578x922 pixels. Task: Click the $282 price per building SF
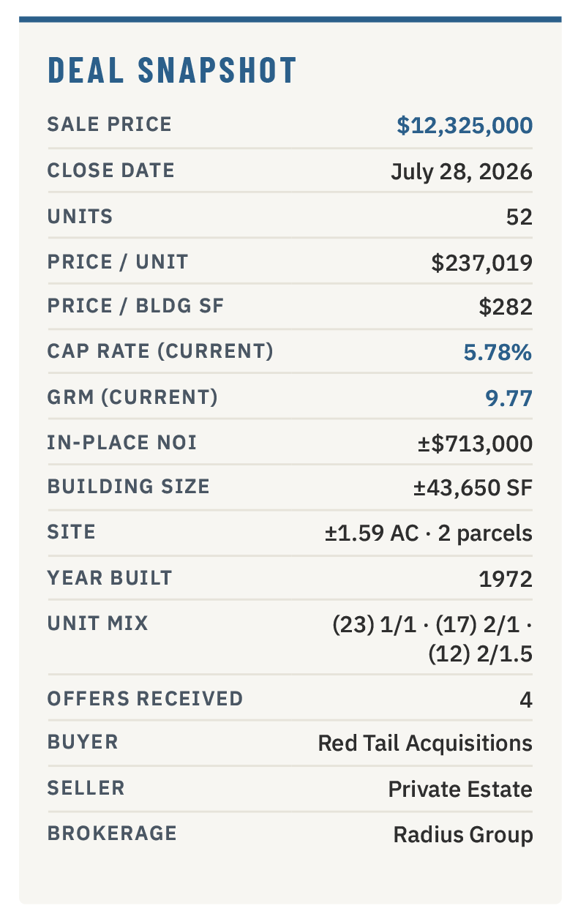click(506, 307)
